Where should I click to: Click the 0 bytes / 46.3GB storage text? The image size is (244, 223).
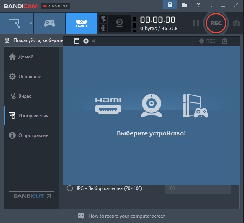point(159,29)
